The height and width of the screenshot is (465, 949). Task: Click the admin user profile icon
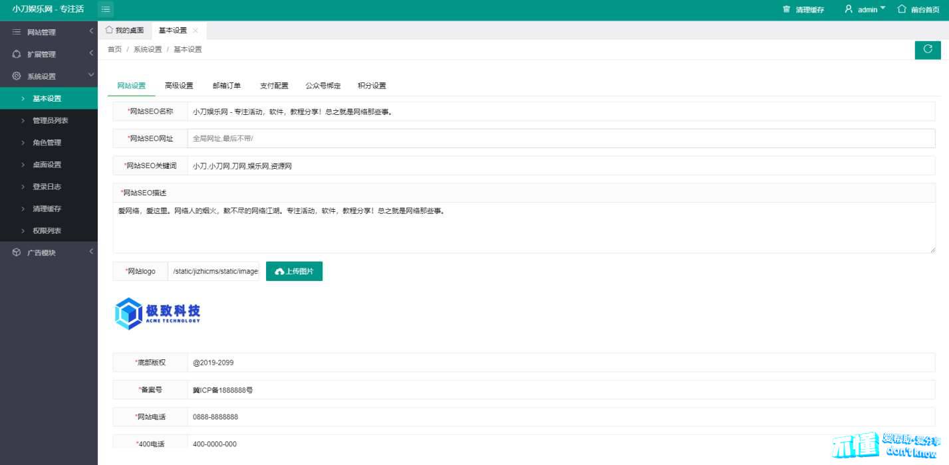[849, 9]
